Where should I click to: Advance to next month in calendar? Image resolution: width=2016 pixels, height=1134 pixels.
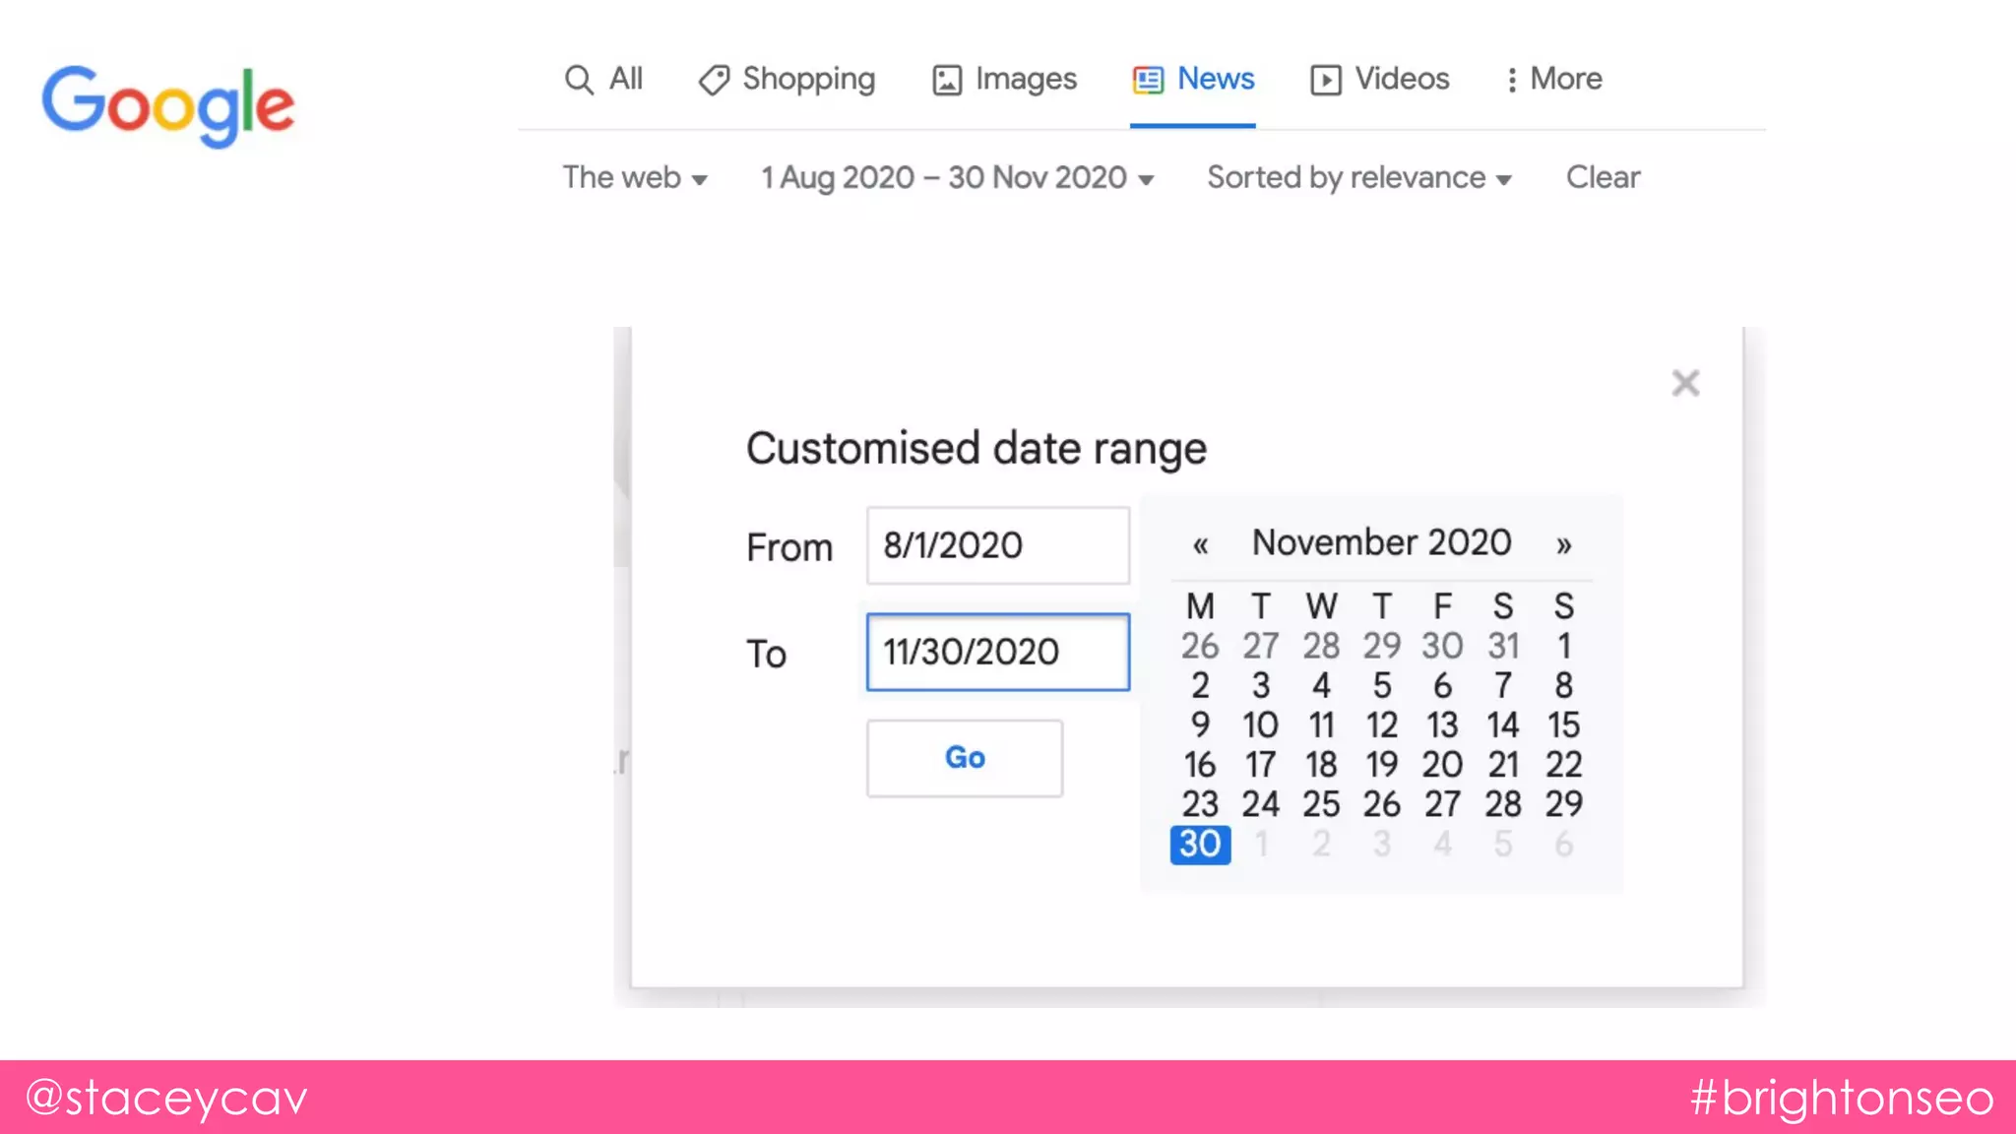[1563, 544]
